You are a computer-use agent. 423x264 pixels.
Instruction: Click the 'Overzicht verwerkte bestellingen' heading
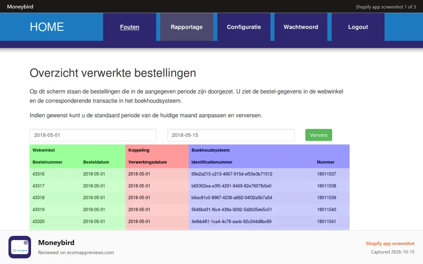coord(113,73)
